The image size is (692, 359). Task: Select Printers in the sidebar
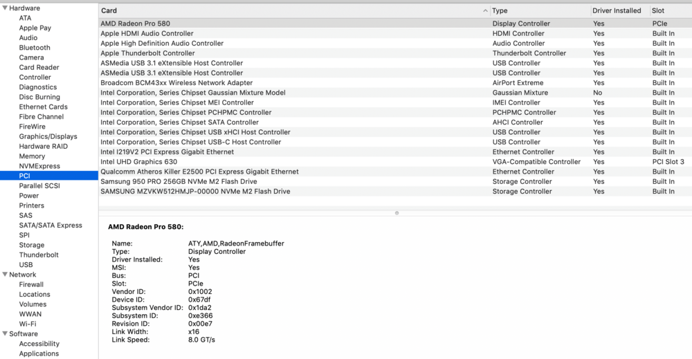pos(31,205)
